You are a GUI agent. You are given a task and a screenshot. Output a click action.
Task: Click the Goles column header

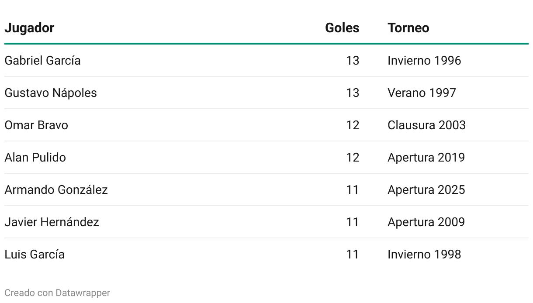(x=342, y=28)
